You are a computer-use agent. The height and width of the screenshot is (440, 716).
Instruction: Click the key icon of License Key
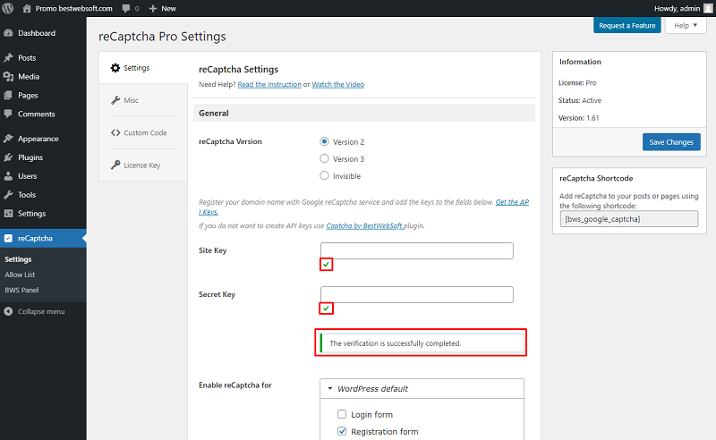(115, 165)
